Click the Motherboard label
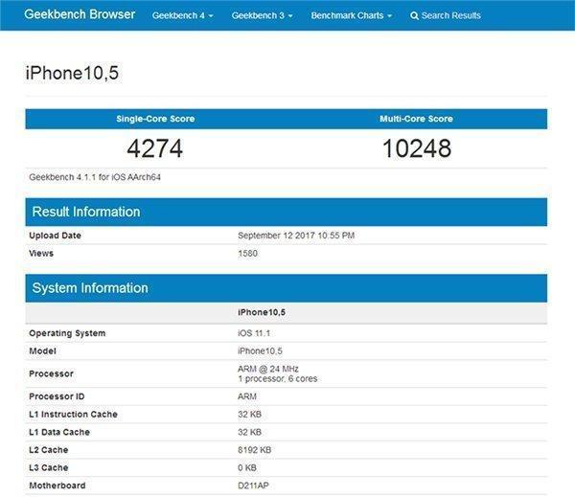This screenshot has width=575, height=497. 57,486
